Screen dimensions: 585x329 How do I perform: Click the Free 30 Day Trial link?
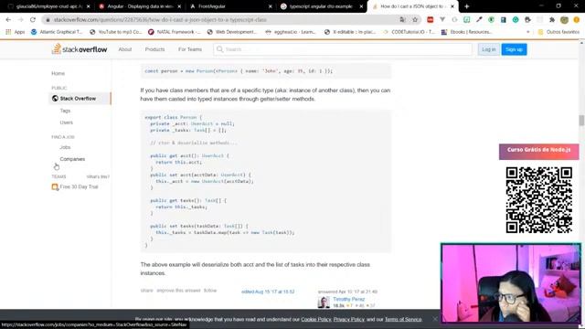tap(79, 186)
